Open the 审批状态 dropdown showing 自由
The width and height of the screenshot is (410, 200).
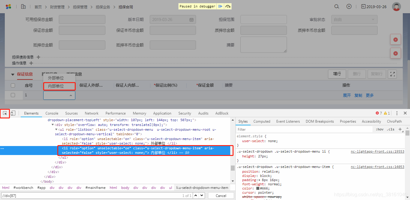354,19
